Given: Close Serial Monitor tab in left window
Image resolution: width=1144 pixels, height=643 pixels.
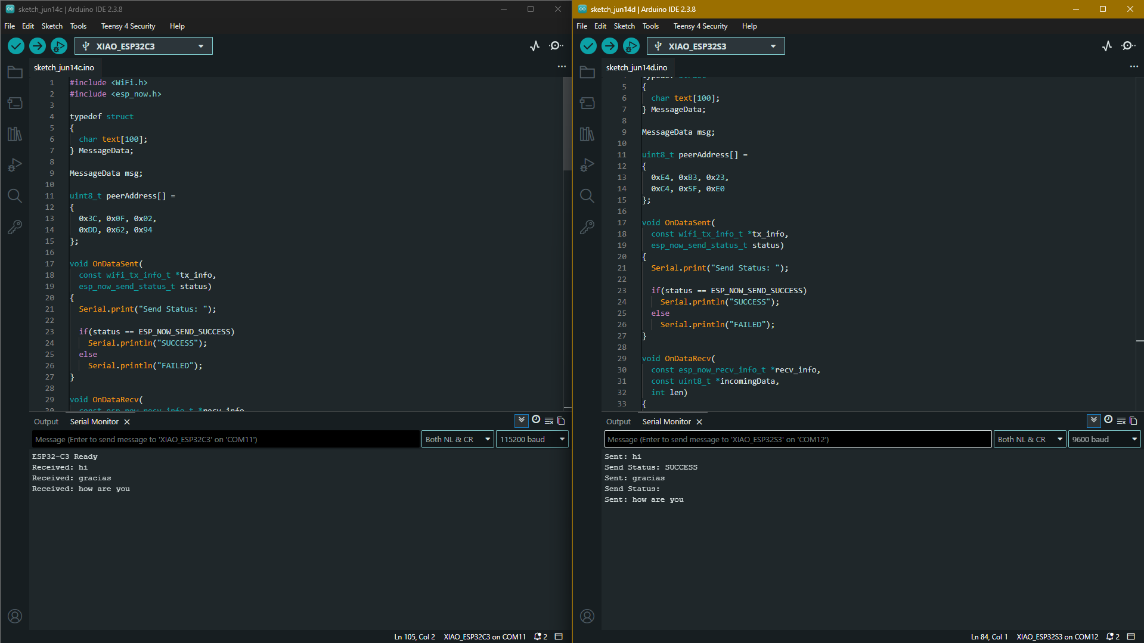Looking at the screenshot, I should coord(127,422).
